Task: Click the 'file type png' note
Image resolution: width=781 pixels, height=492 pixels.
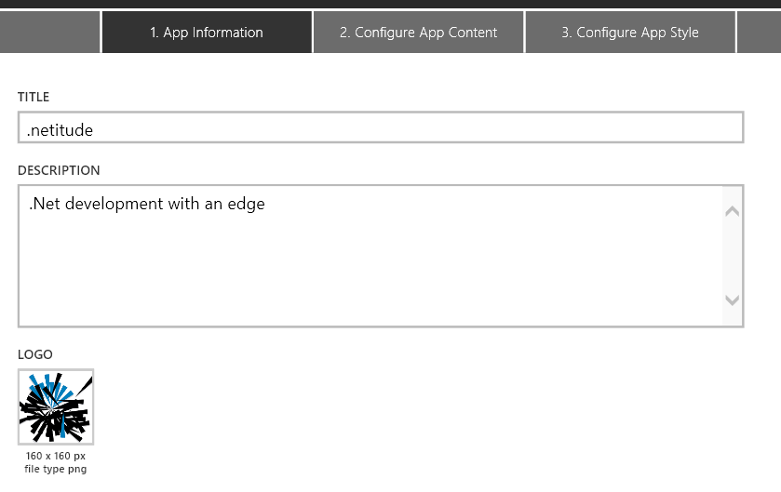Action: point(55,469)
